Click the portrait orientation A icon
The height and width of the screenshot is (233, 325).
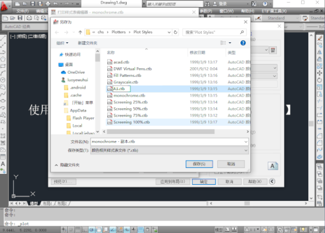[272, 166]
